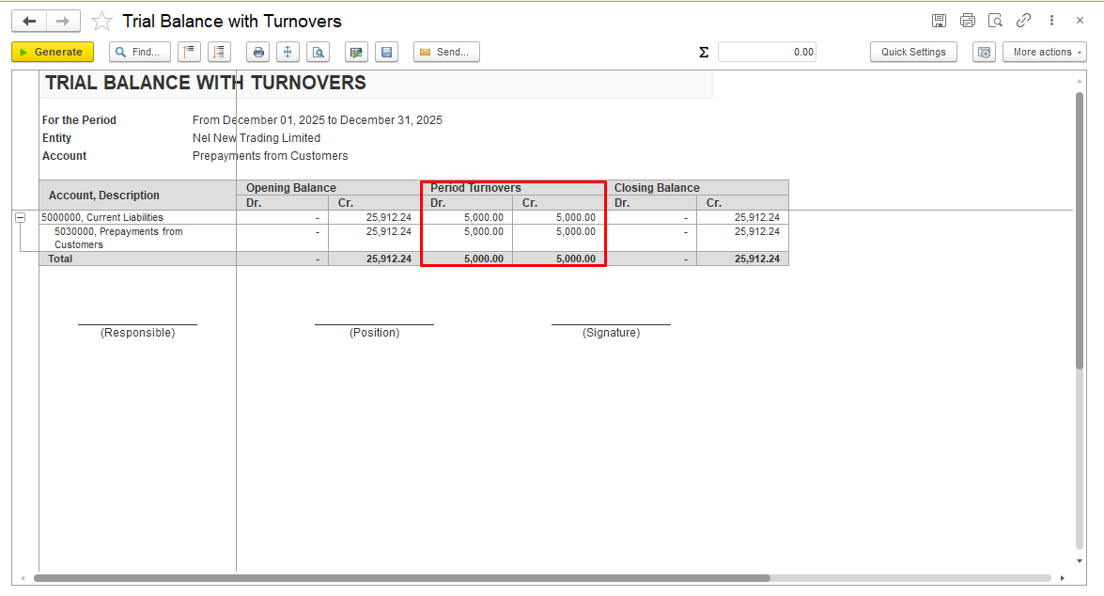
Task: Click the Sigma sum icon
Action: (704, 52)
